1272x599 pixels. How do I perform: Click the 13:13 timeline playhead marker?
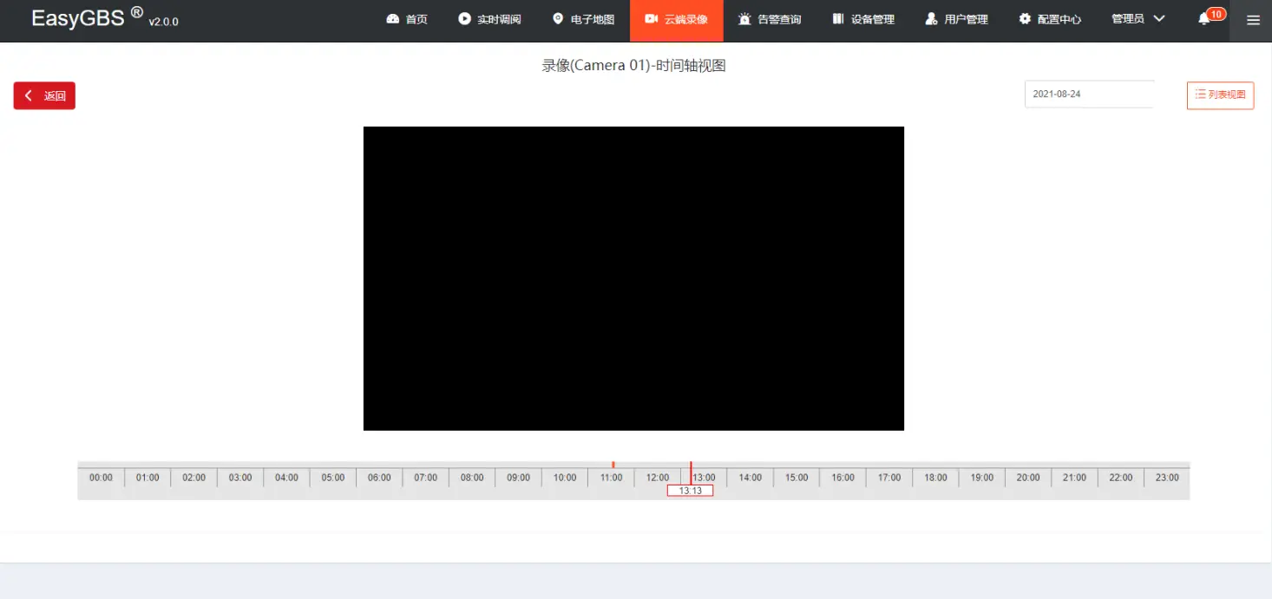click(x=690, y=491)
